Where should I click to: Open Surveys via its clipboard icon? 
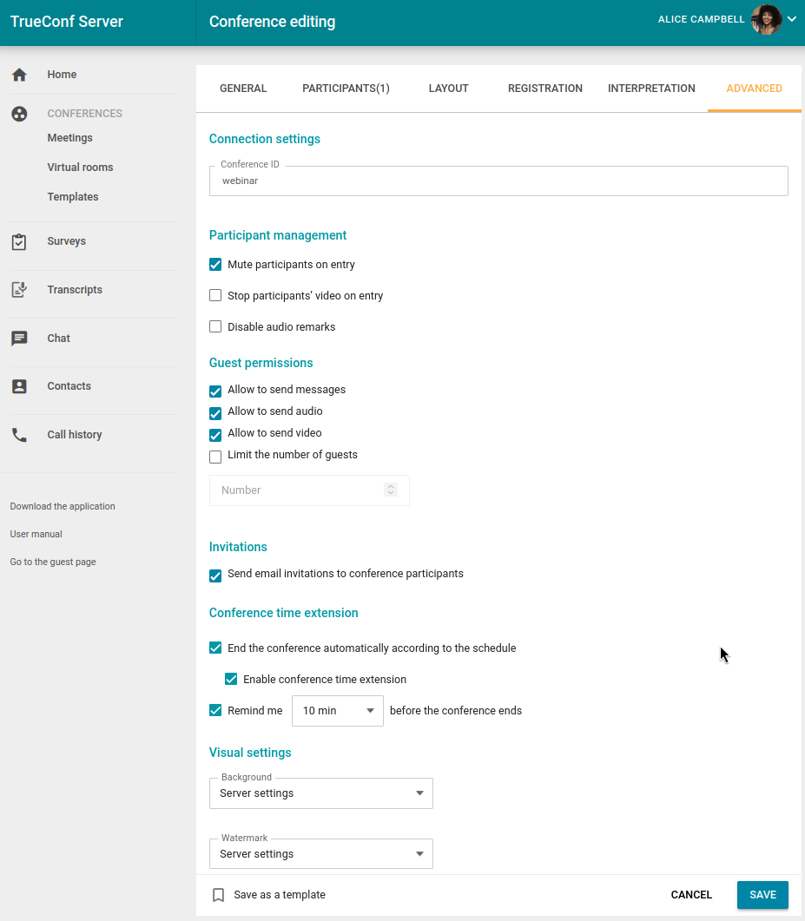[19, 242]
